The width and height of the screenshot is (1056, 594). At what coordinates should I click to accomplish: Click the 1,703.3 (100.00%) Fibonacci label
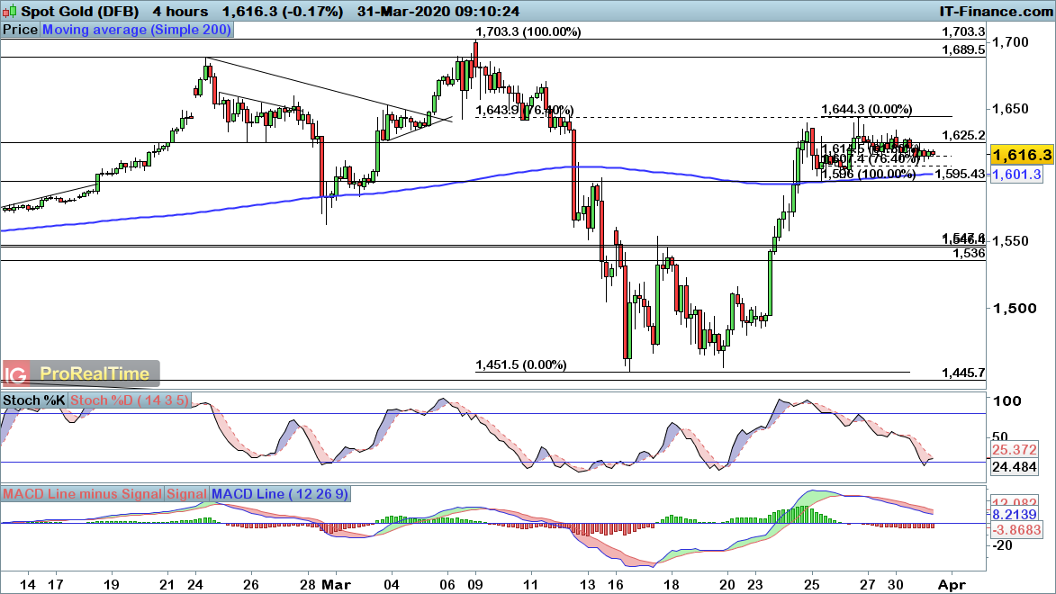coord(528,31)
